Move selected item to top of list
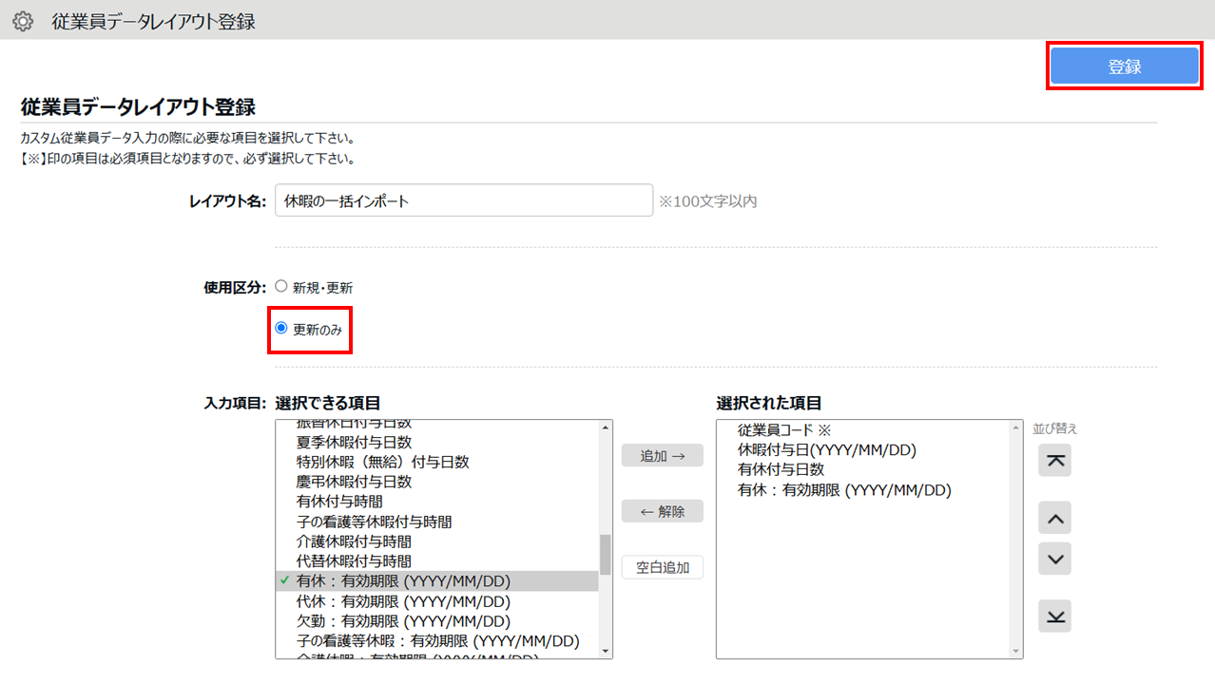The width and height of the screenshot is (1215, 684). [x=1054, y=461]
